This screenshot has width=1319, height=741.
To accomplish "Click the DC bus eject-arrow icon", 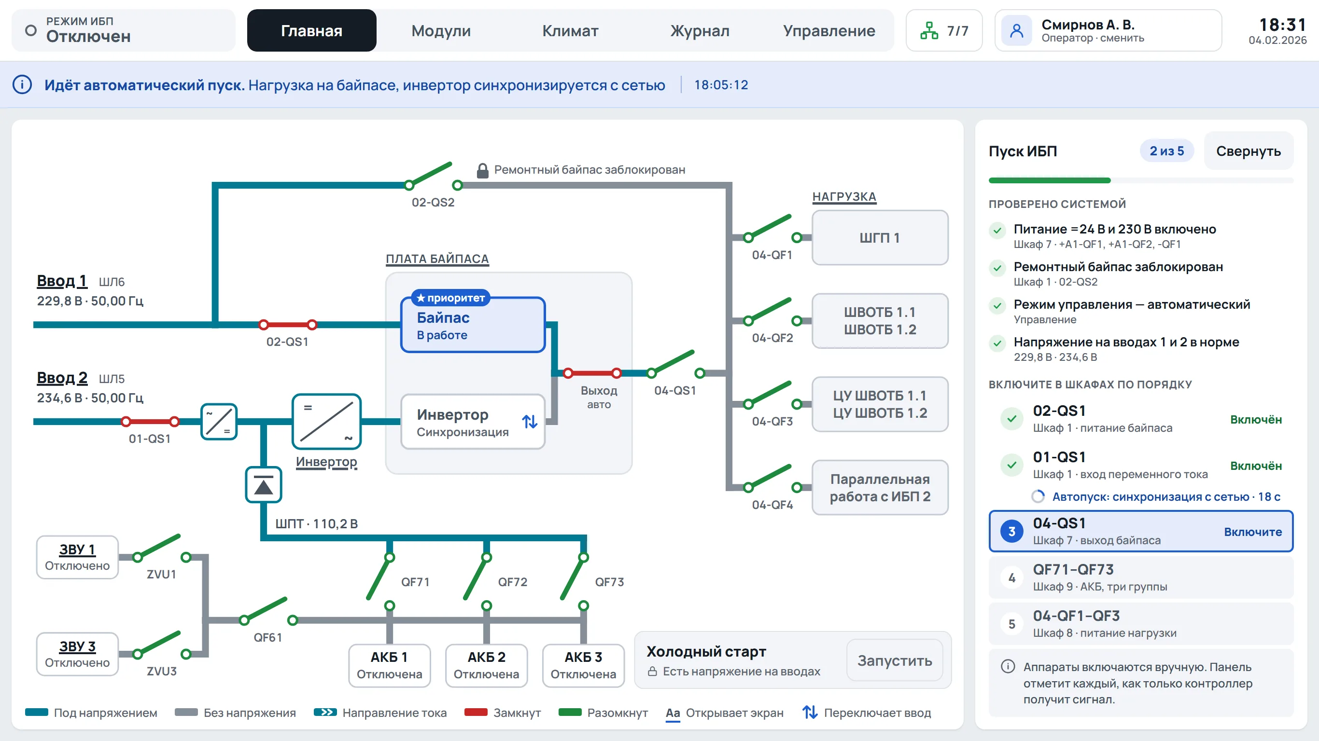I will pos(264,485).
